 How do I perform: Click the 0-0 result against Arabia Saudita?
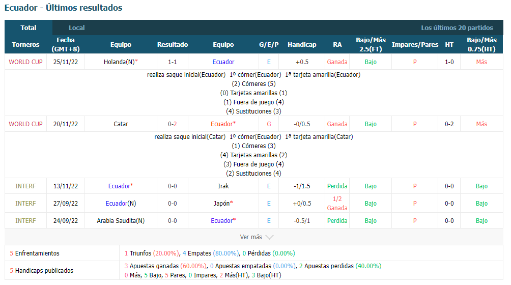point(173,221)
